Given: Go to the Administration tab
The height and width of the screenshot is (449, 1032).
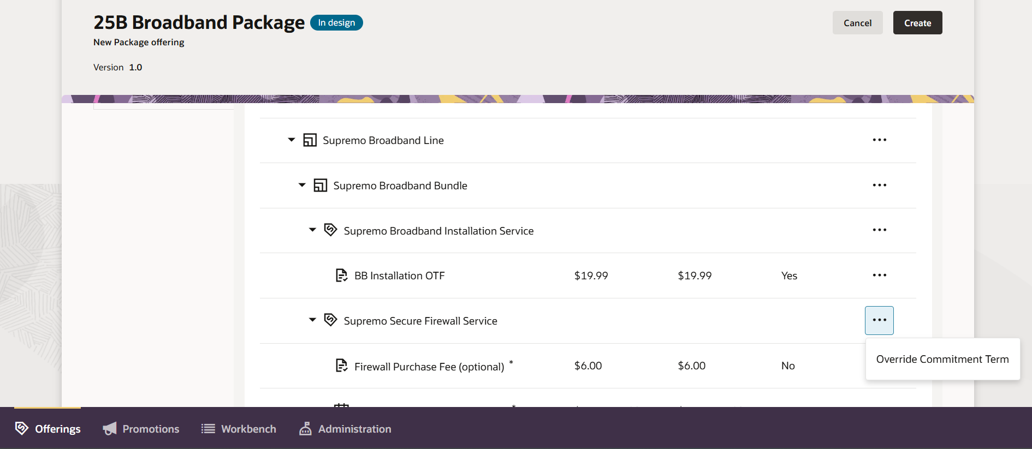Looking at the screenshot, I should 345,429.
